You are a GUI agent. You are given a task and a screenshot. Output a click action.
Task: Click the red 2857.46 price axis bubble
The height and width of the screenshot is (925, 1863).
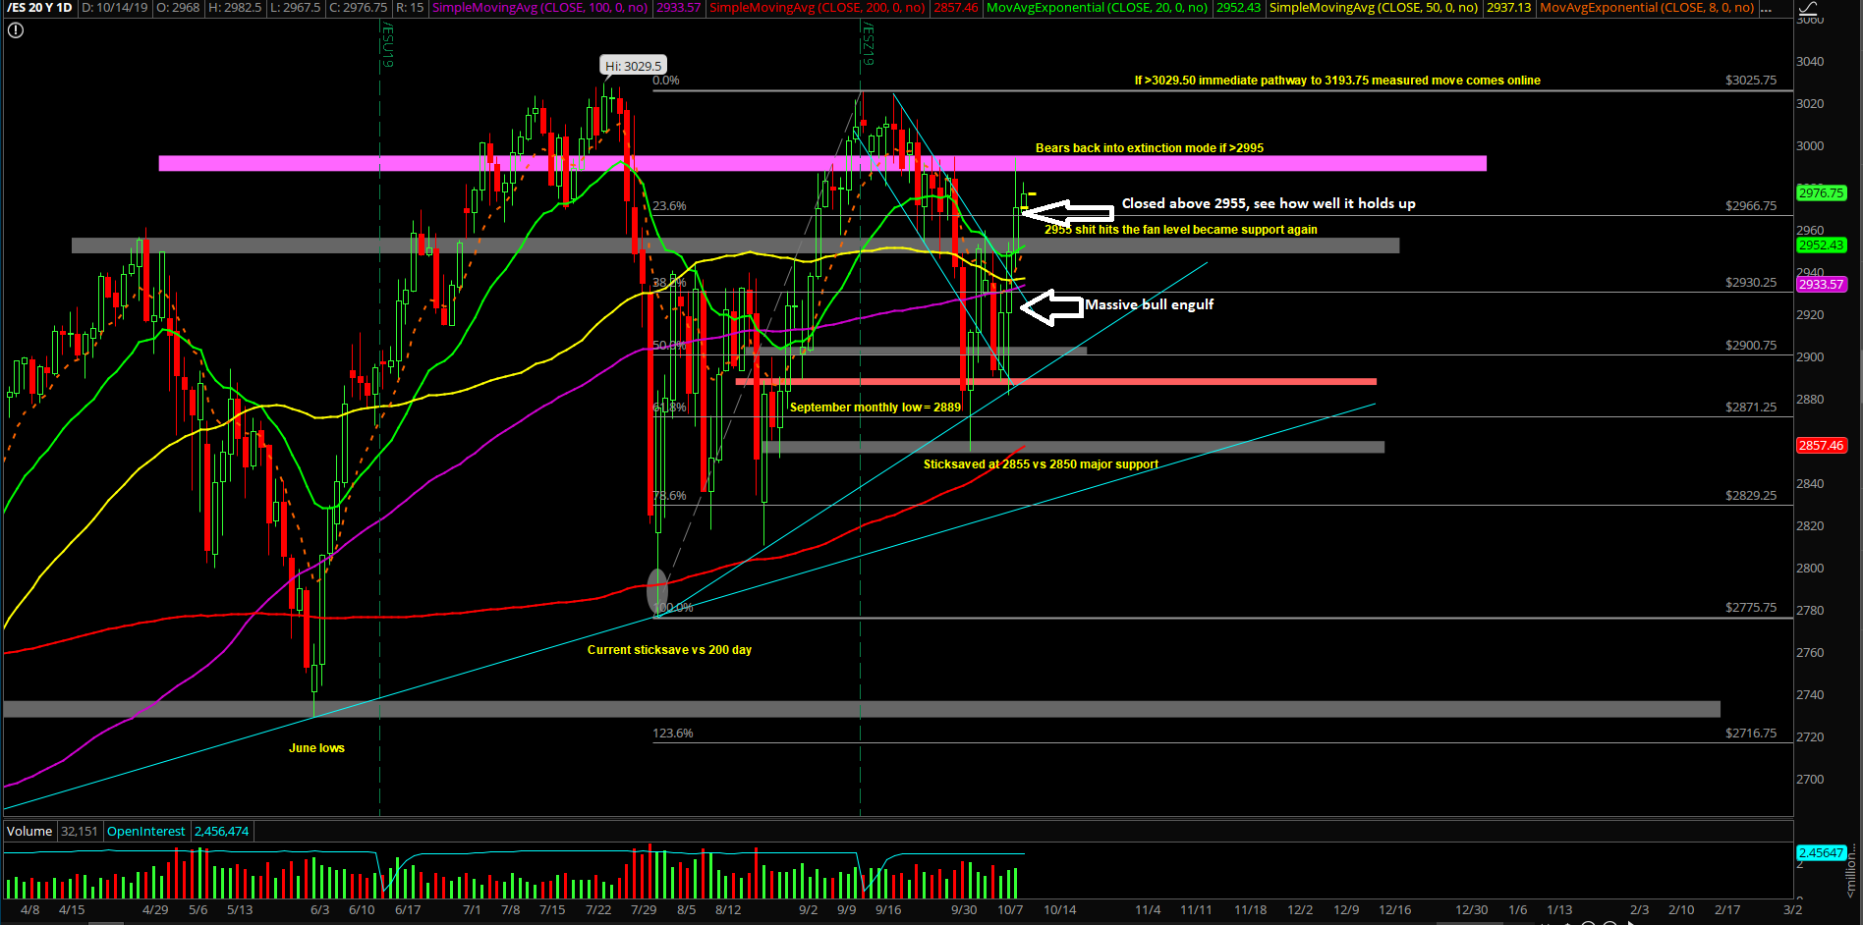click(x=1821, y=446)
